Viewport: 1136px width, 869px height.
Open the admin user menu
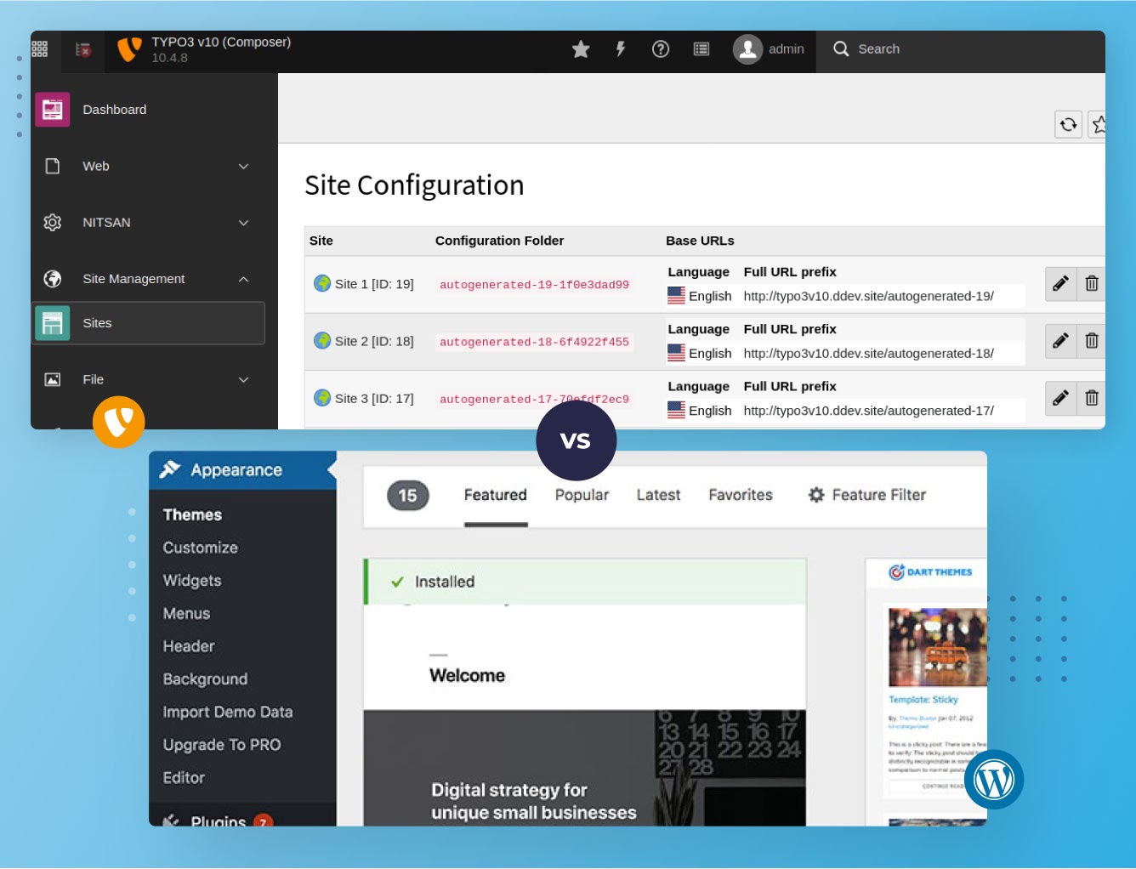[768, 49]
